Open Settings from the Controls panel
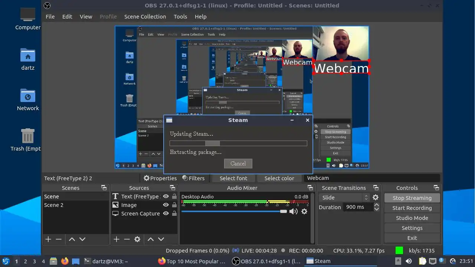475x267 pixels. pos(412,228)
